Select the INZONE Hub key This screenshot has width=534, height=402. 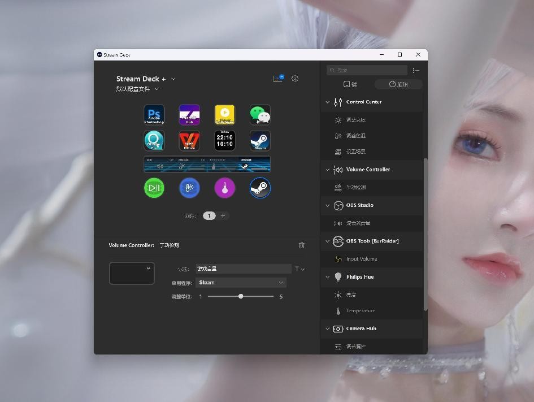(x=189, y=115)
